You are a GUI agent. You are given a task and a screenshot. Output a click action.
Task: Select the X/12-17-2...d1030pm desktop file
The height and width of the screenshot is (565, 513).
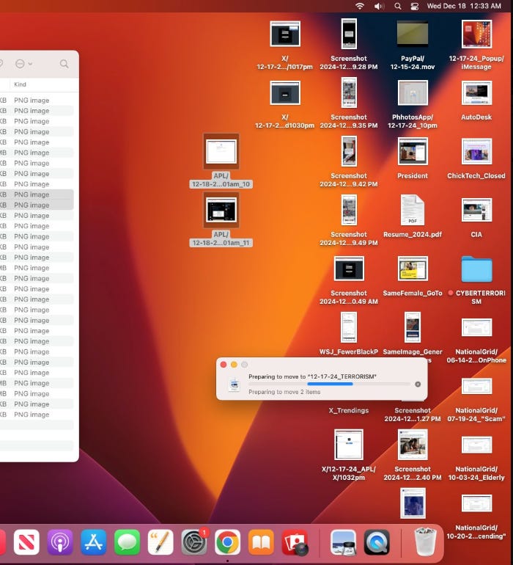click(x=285, y=92)
